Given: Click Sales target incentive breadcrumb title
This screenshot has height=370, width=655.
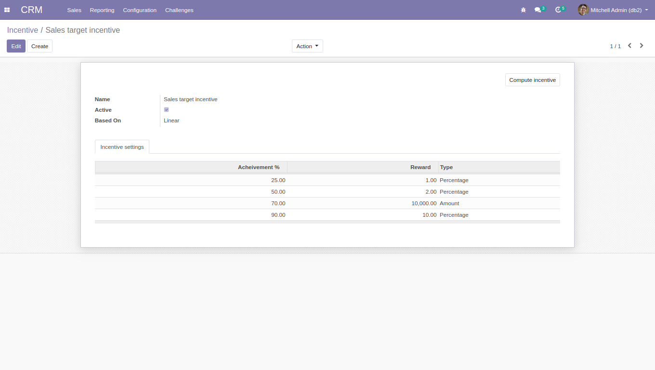Looking at the screenshot, I should coord(83,30).
